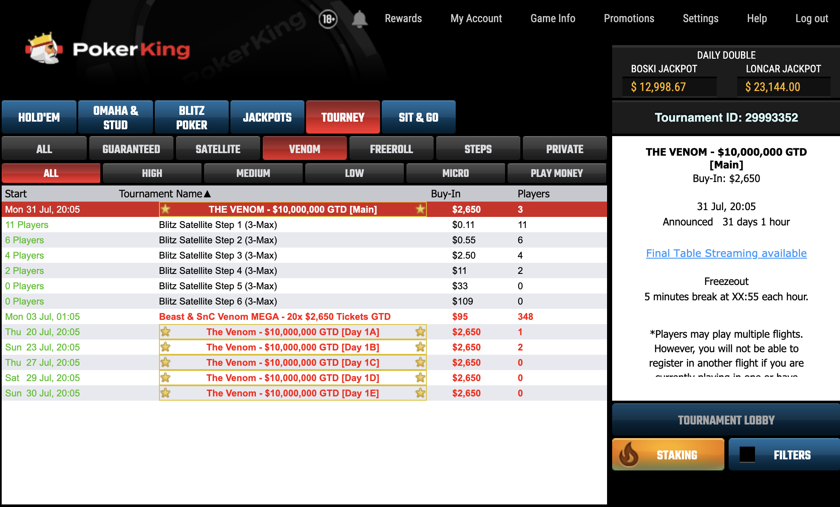
Task: Click left star on THE VENOM Main row
Action: 165,209
